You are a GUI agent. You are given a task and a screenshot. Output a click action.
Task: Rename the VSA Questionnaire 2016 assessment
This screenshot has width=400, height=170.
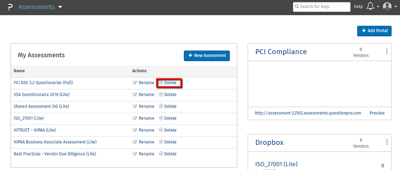(x=144, y=95)
